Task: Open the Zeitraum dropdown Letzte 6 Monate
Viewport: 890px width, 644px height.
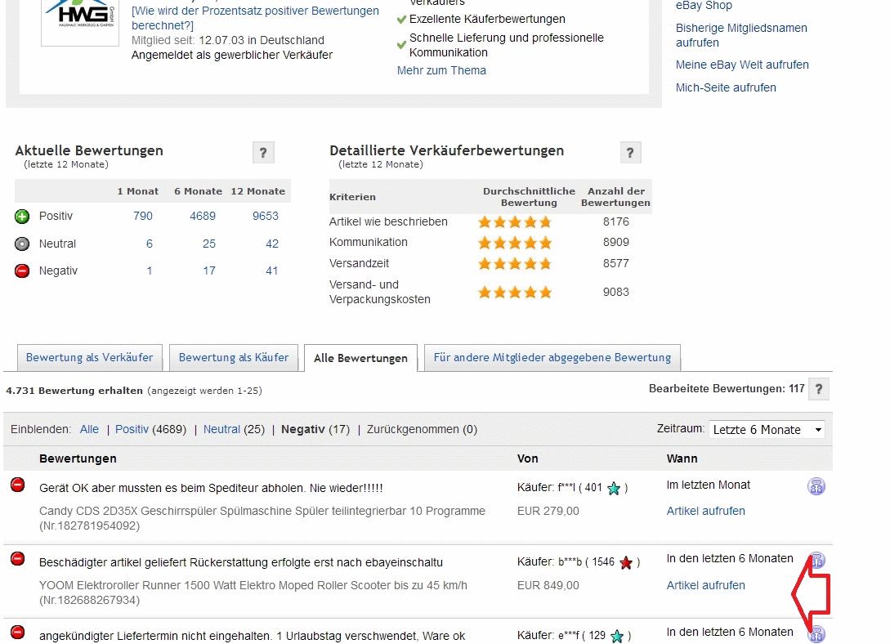Action: 767,430
